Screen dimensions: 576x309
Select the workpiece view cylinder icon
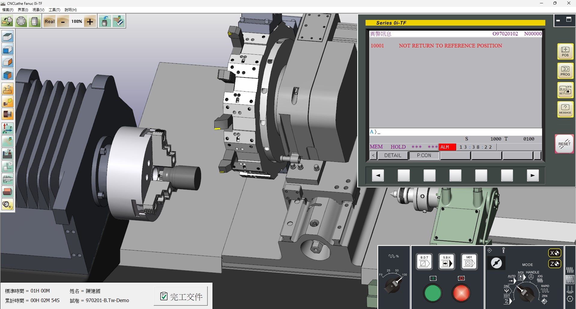pyautogui.click(x=8, y=114)
